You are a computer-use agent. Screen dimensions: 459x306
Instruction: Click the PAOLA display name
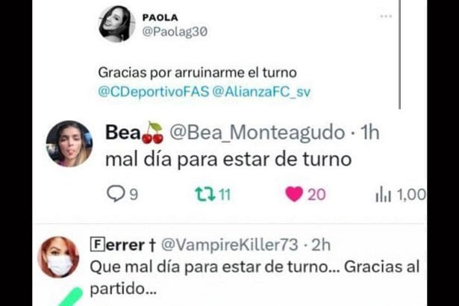tap(160, 18)
